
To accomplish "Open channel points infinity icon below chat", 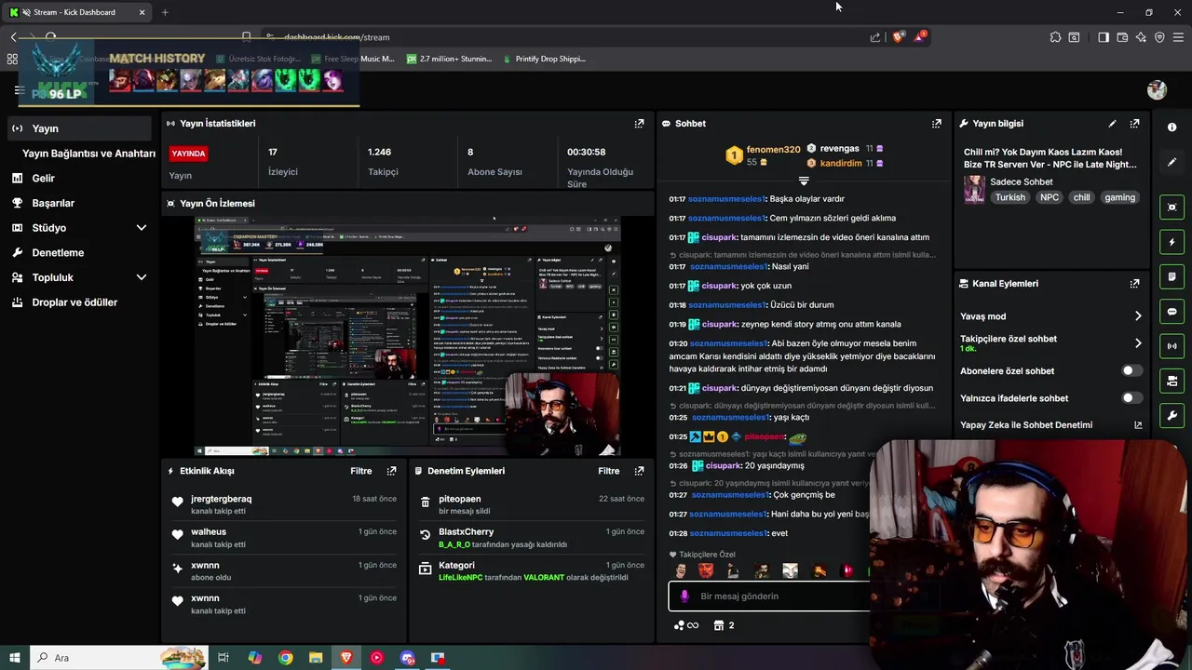I will [x=686, y=625].
